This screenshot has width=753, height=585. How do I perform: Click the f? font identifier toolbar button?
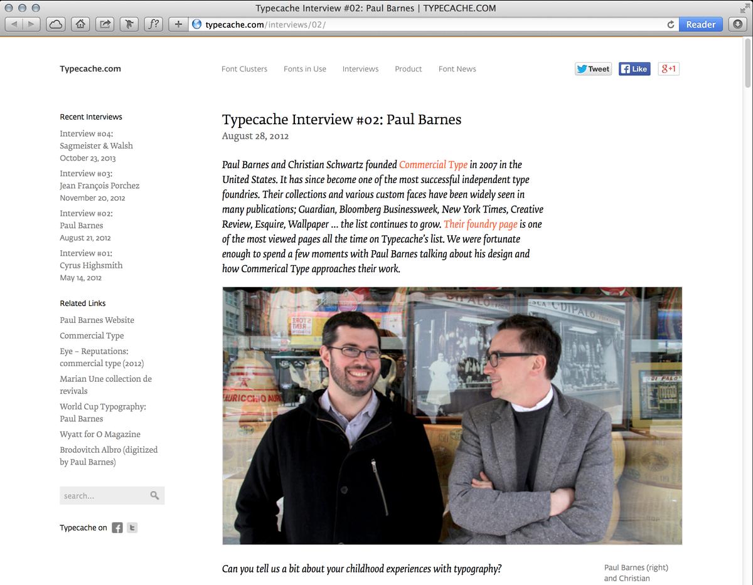(x=153, y=24)
